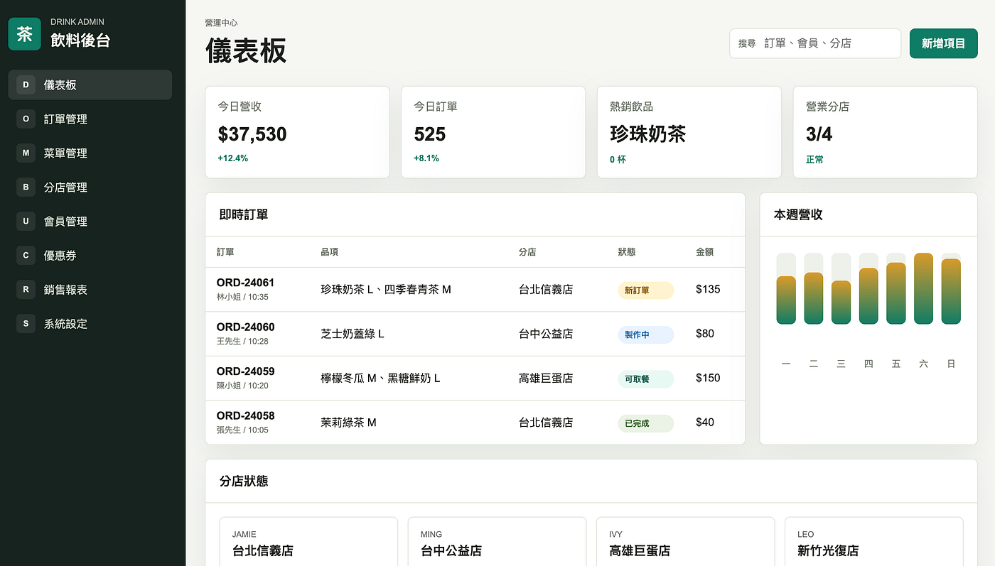Click the 四 (Thursday) revenue bar
The image size is (995, 566).
pyautogui.click(x=868, y=296)
